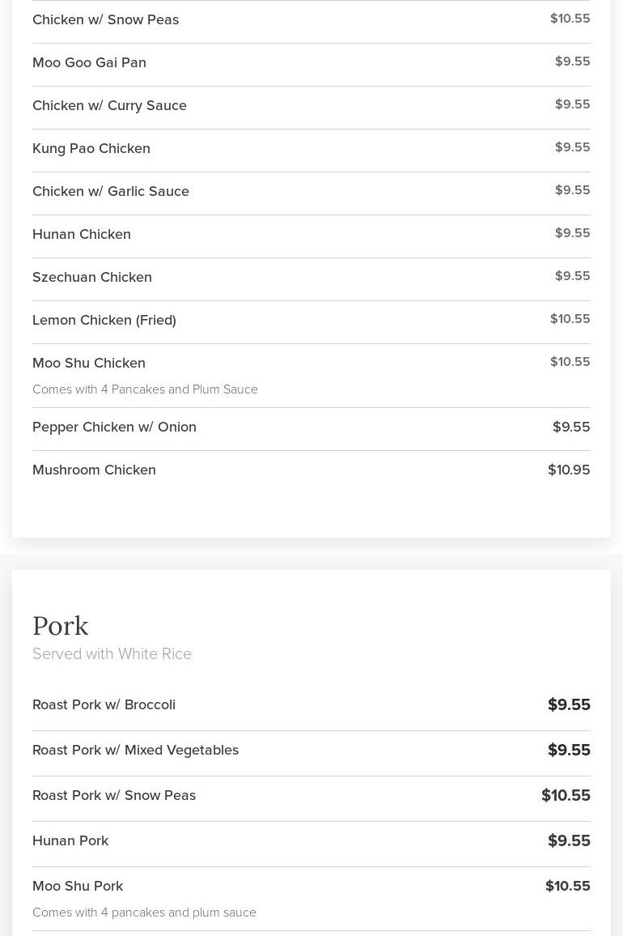This screenshot has width=623, height=936.
Task: Choose Chicken w/ Curry Sauce
Action: click(x=109, y=105)
